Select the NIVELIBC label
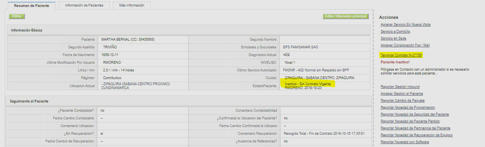The height and width of the screenshot is (147, 485). tap(269, 62)
